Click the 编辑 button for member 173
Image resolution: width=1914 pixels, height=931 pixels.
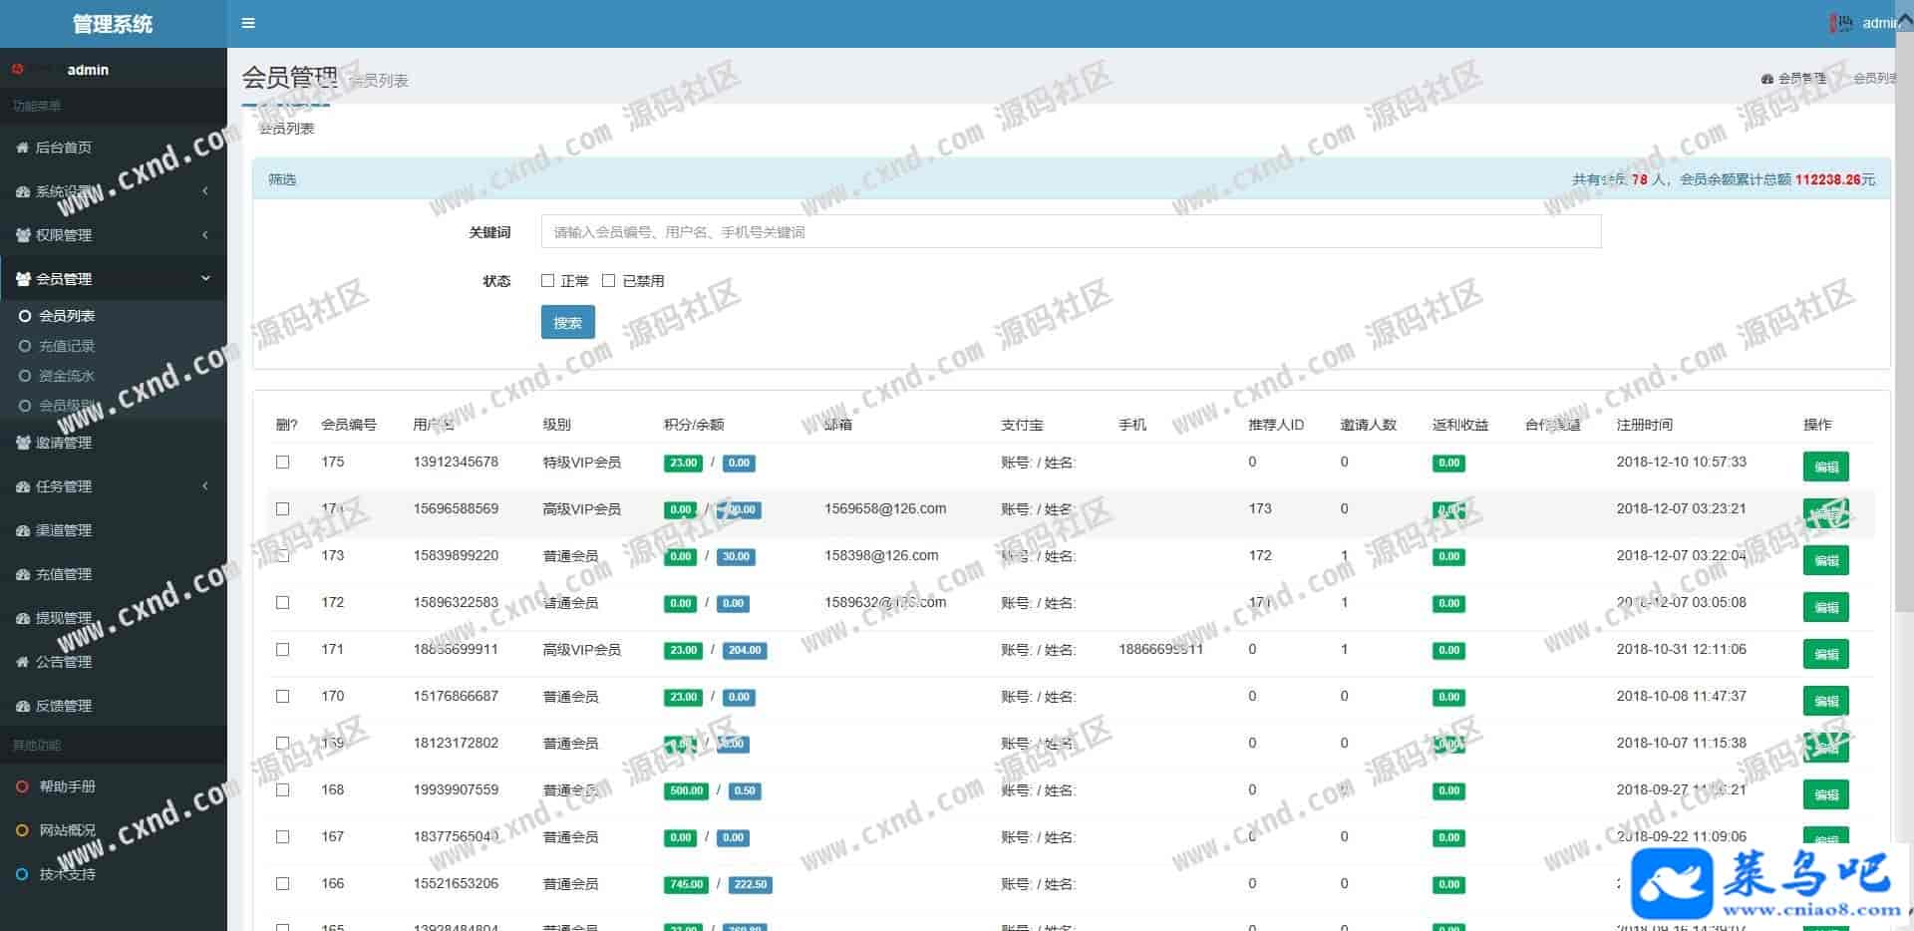point(1825,560)
